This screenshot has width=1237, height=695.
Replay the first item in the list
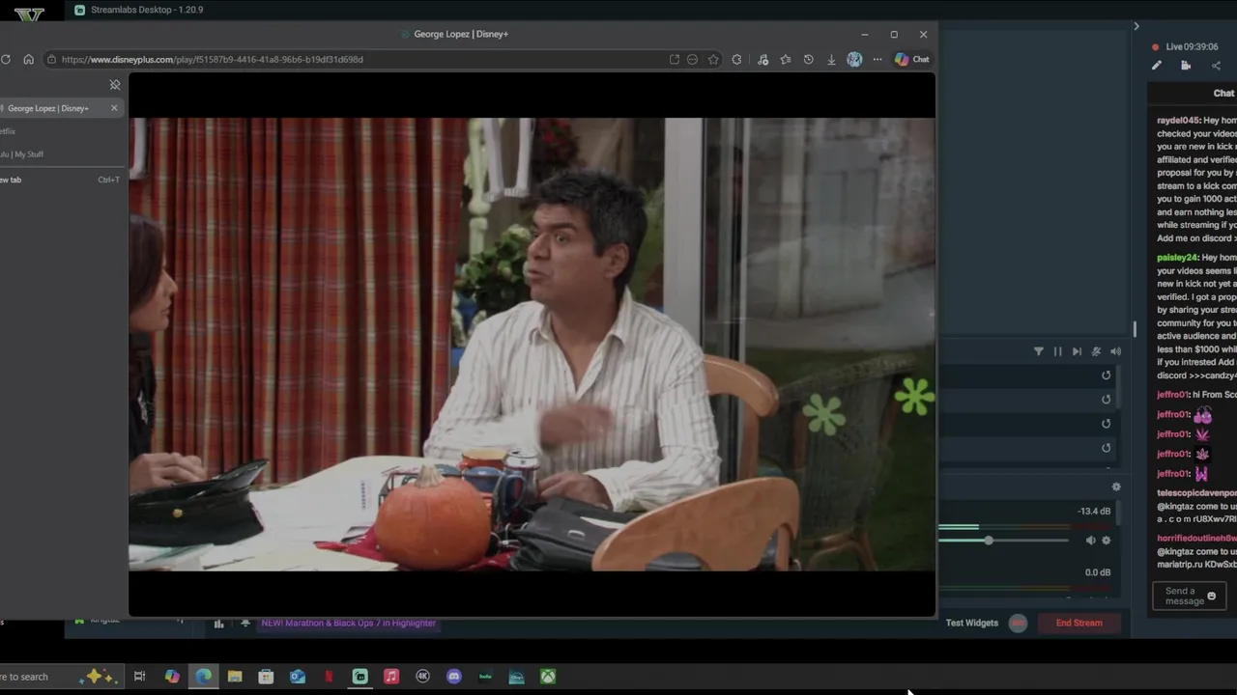(1107, 375)
